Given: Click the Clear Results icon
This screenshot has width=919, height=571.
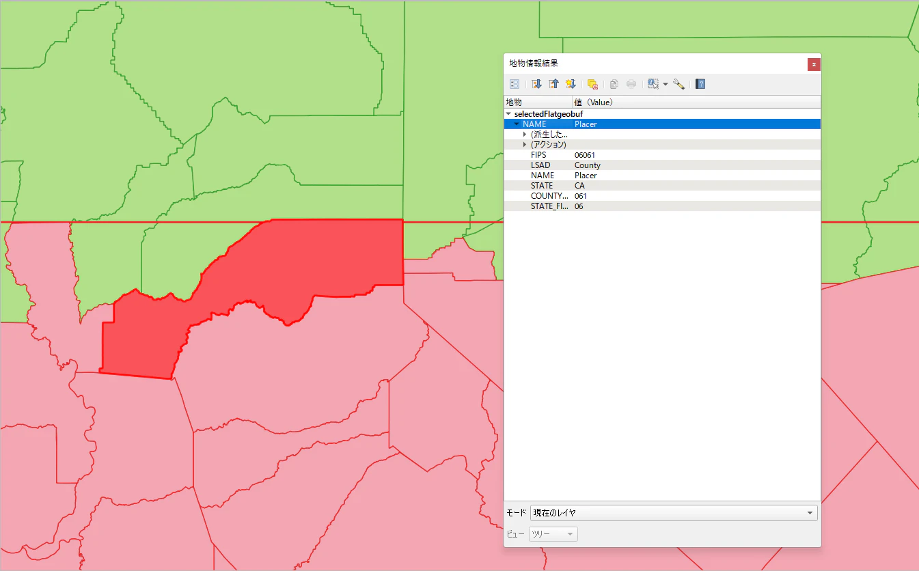Looking at the screenshot, I should click(x=592, y=84).
